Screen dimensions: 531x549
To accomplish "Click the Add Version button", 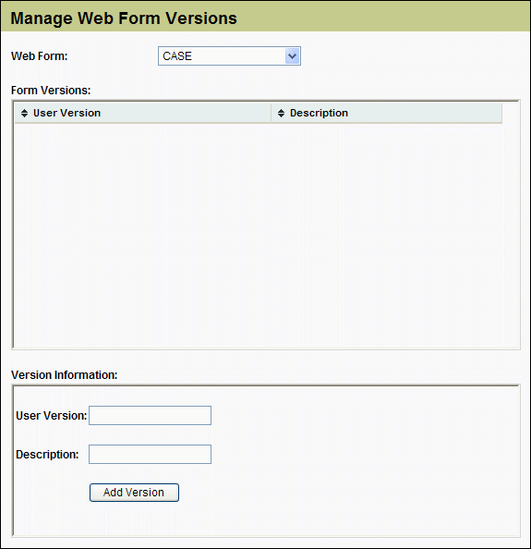I will click(134, 493).
